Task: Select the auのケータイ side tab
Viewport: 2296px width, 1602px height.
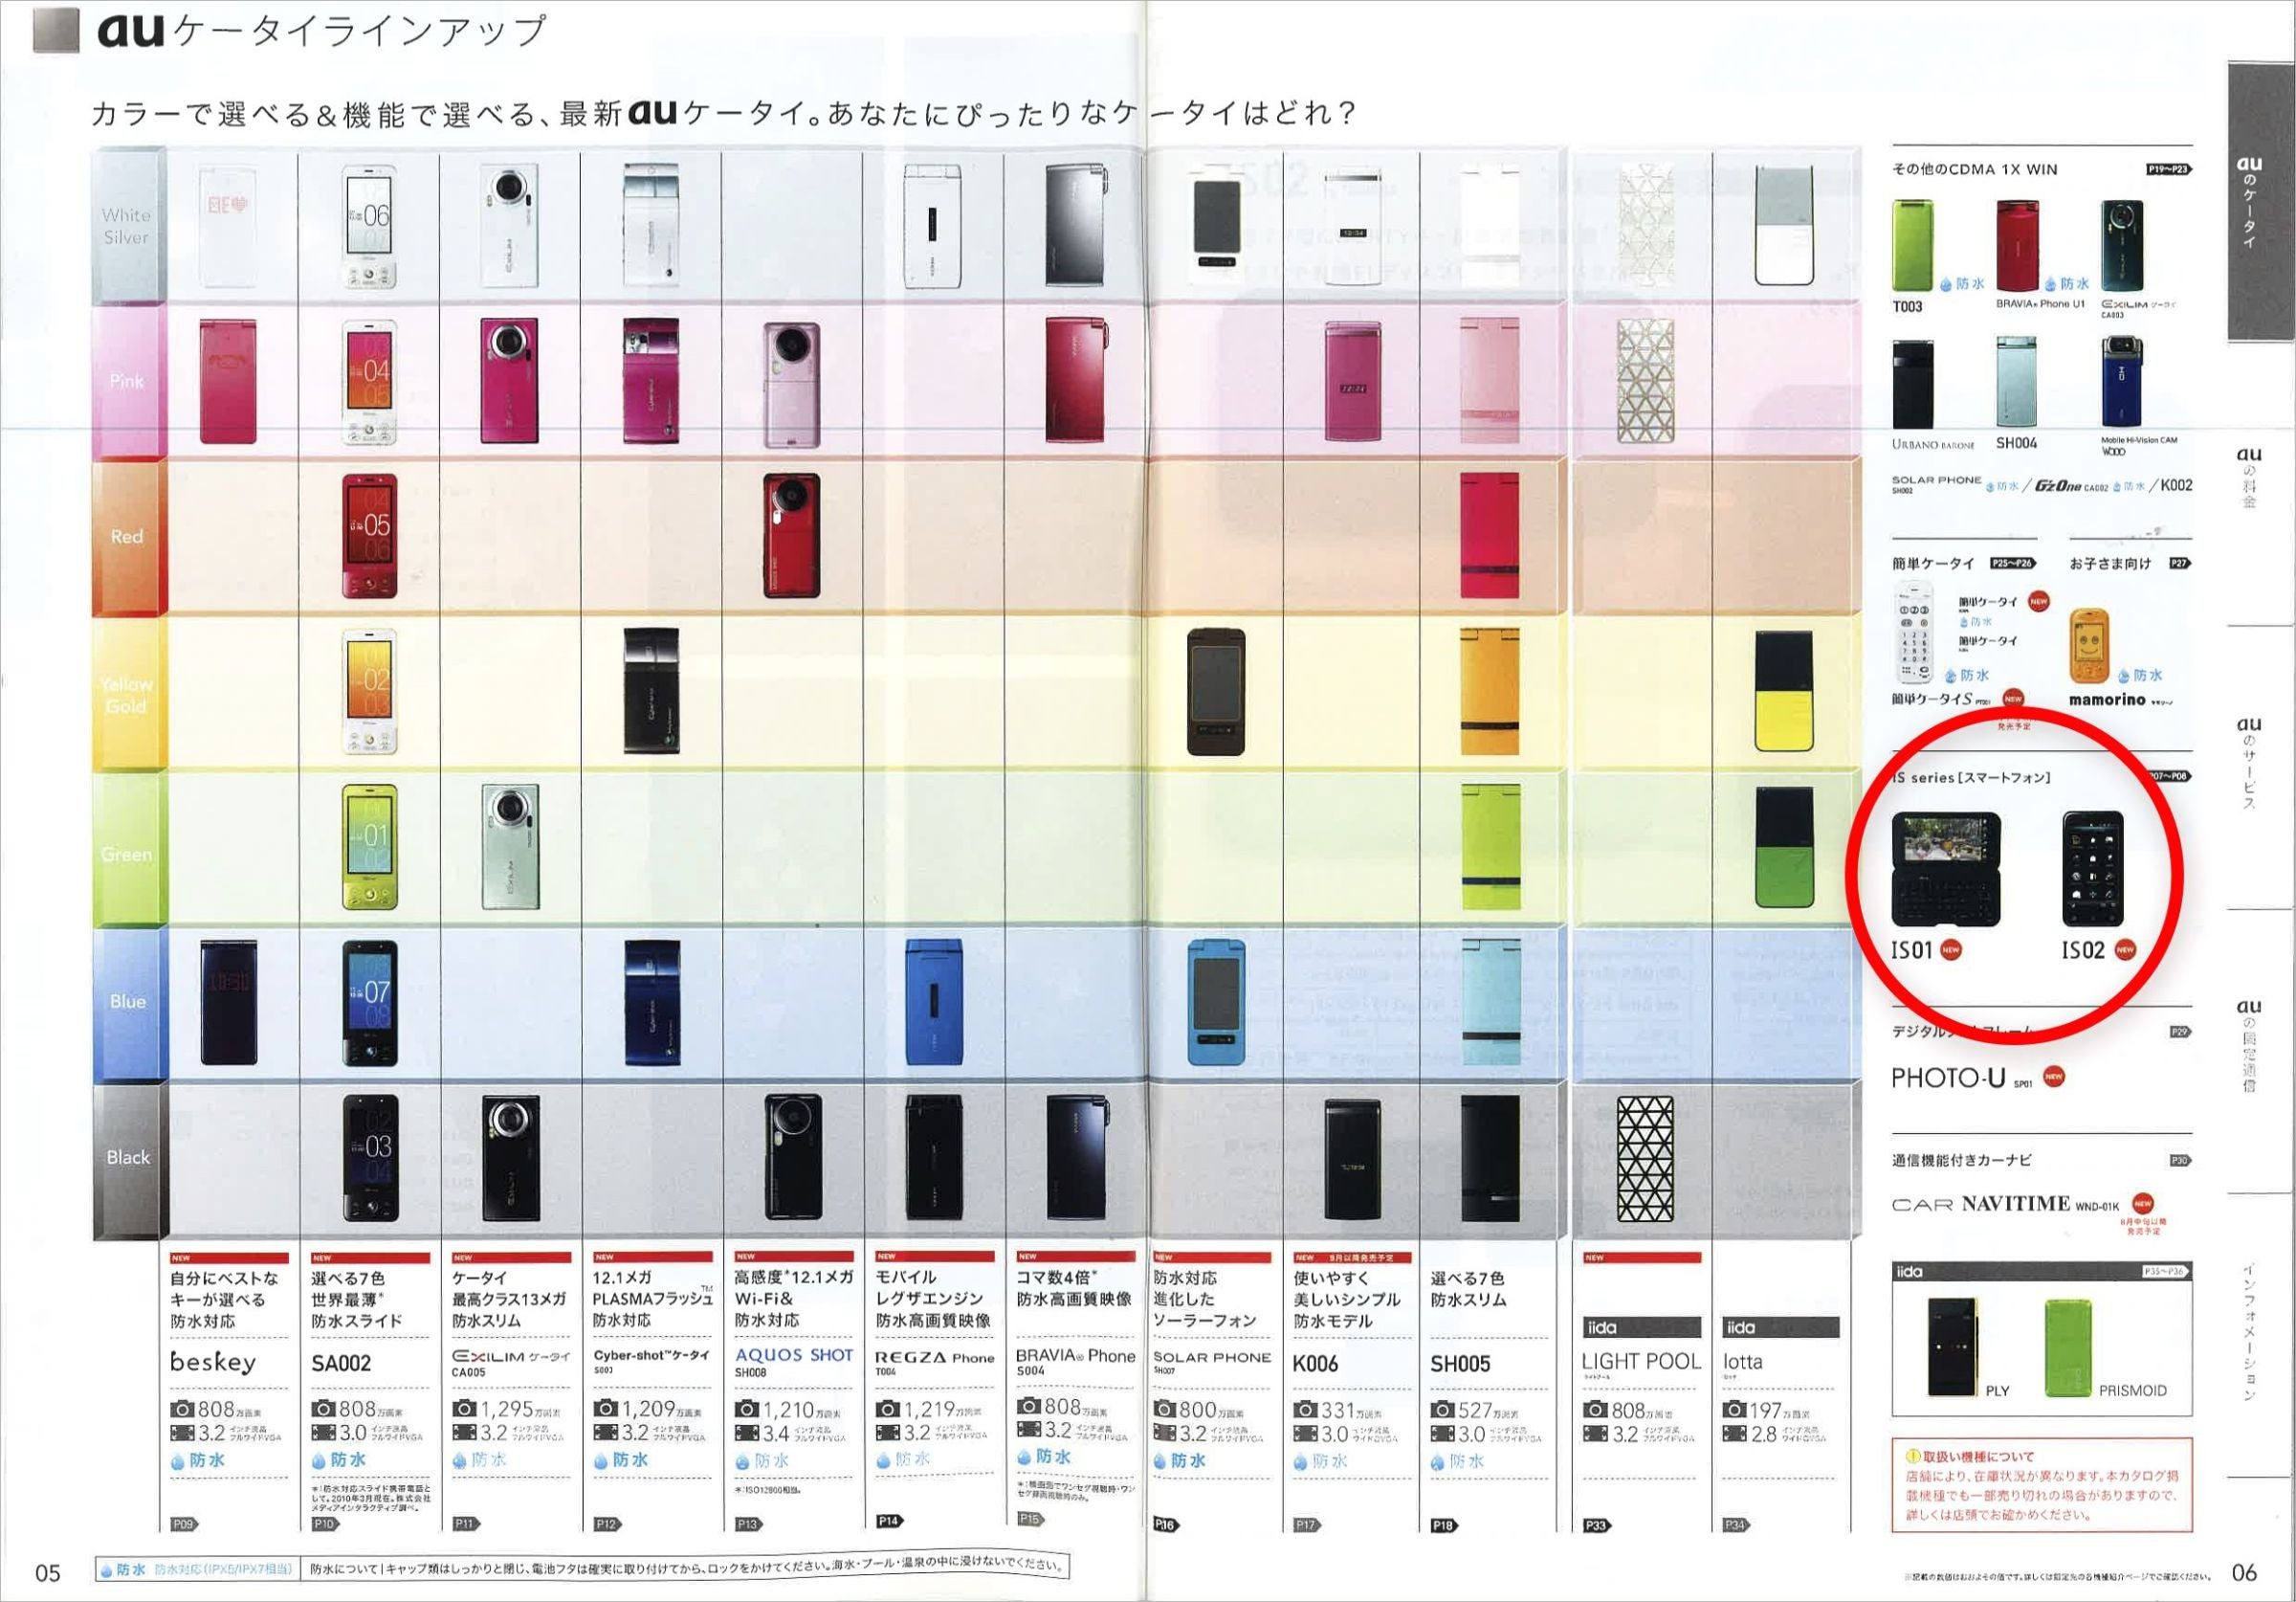Action: (x=2260, y=201)
